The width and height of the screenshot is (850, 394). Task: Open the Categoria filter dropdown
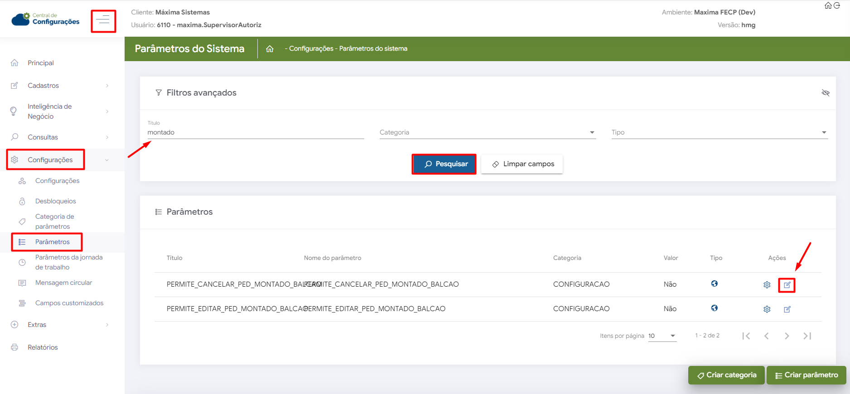pos(488,132)
